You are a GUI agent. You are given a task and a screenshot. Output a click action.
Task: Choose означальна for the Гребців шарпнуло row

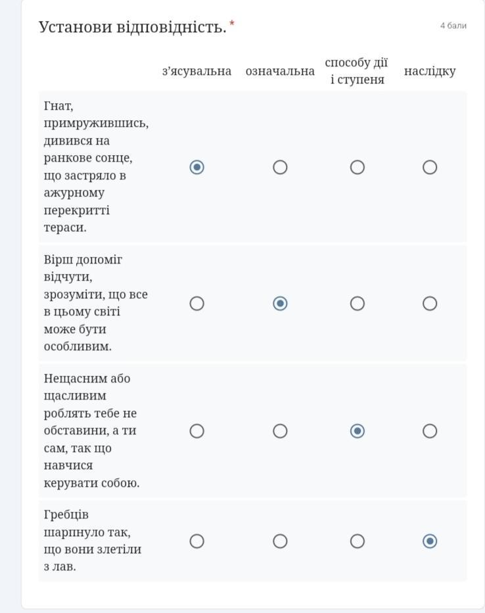280,541
